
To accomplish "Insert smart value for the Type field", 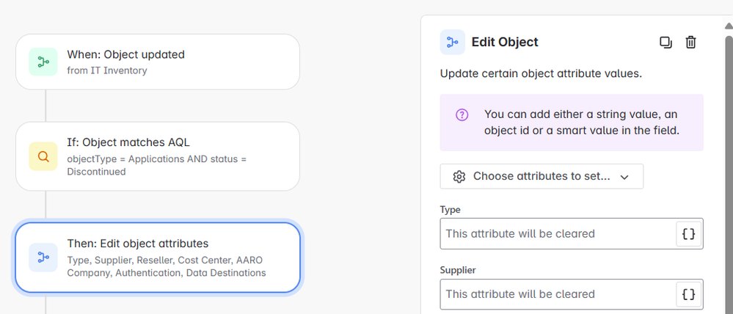I will [x=688, y=234].
